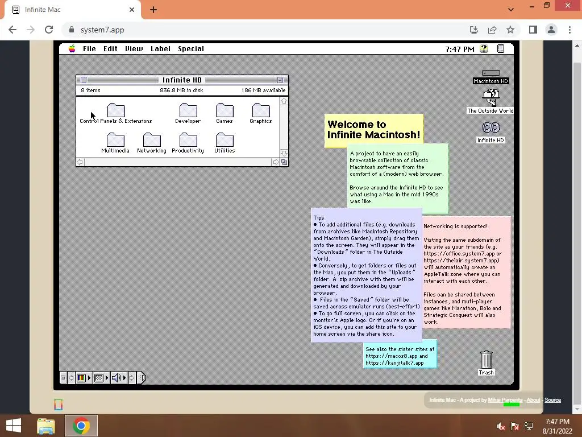This screenshot has width=582, height=437.
Task: Click the cyan sister sites sticky note
Action: 400,354
